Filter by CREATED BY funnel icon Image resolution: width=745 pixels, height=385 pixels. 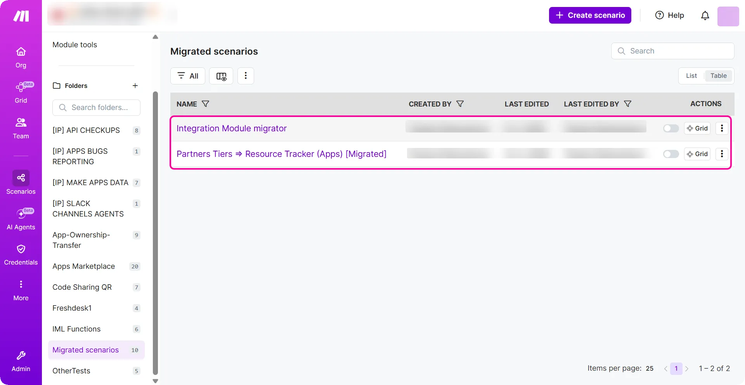click(460, 104)
